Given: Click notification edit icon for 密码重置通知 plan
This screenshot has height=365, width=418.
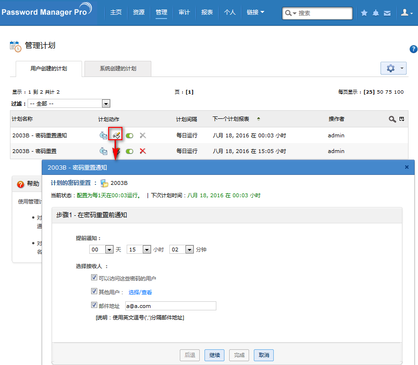Looking at the screenshot, I should [x=116, y=135].
